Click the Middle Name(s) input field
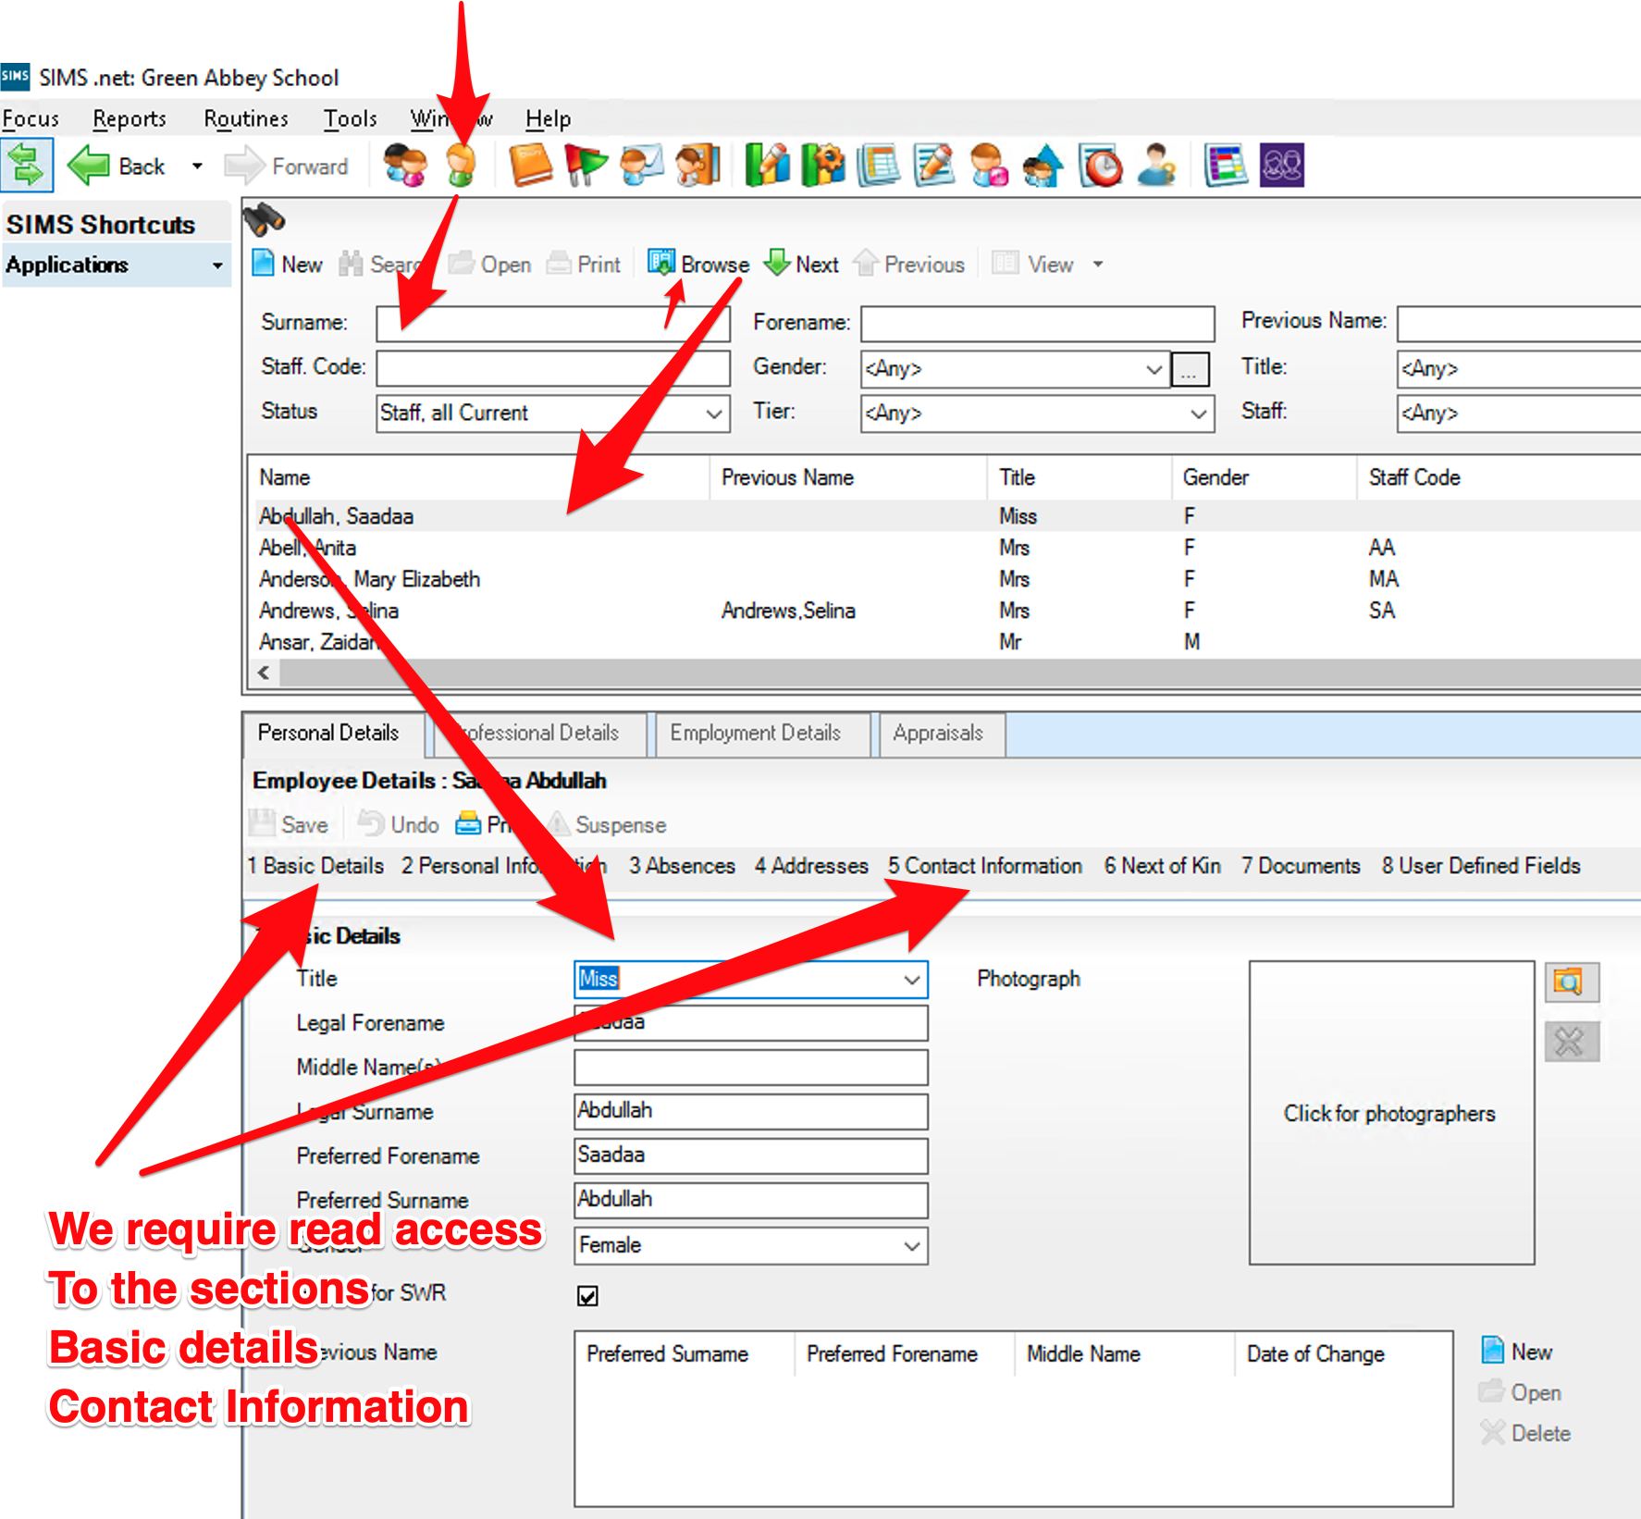 click(750, 1068)
